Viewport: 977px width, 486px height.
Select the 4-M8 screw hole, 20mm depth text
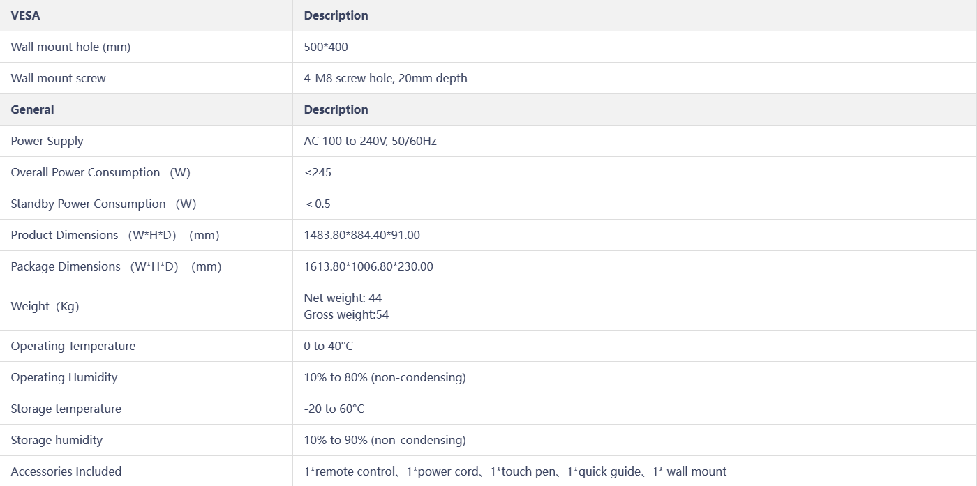385,78
